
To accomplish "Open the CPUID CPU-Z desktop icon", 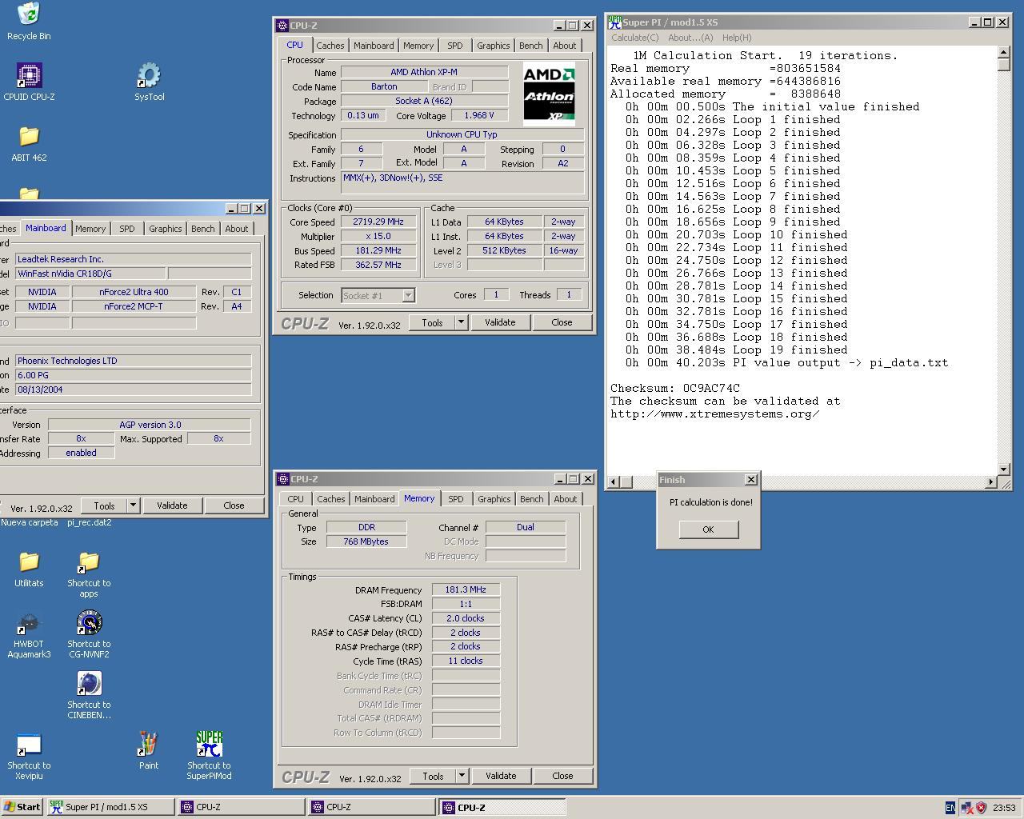I will (x=29, y=77).
